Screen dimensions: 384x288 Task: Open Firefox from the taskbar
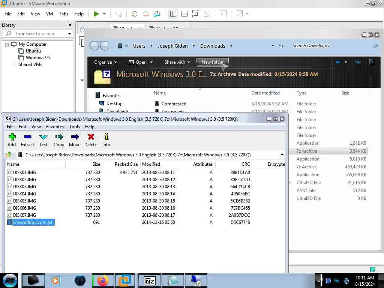point(103,280)
